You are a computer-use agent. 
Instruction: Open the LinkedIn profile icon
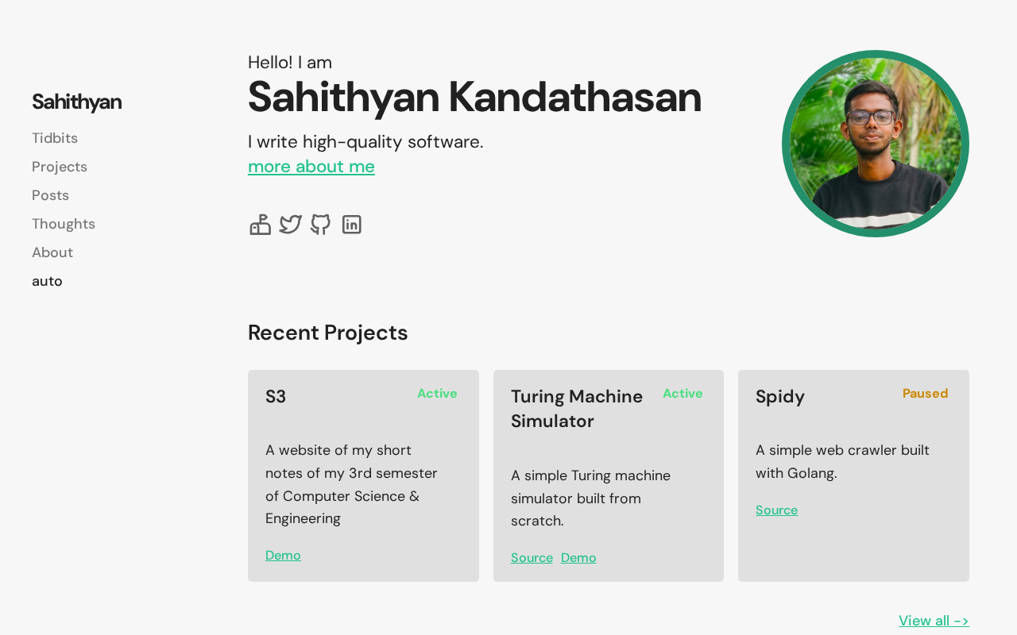pyautogui.click(x=351, y=225)
